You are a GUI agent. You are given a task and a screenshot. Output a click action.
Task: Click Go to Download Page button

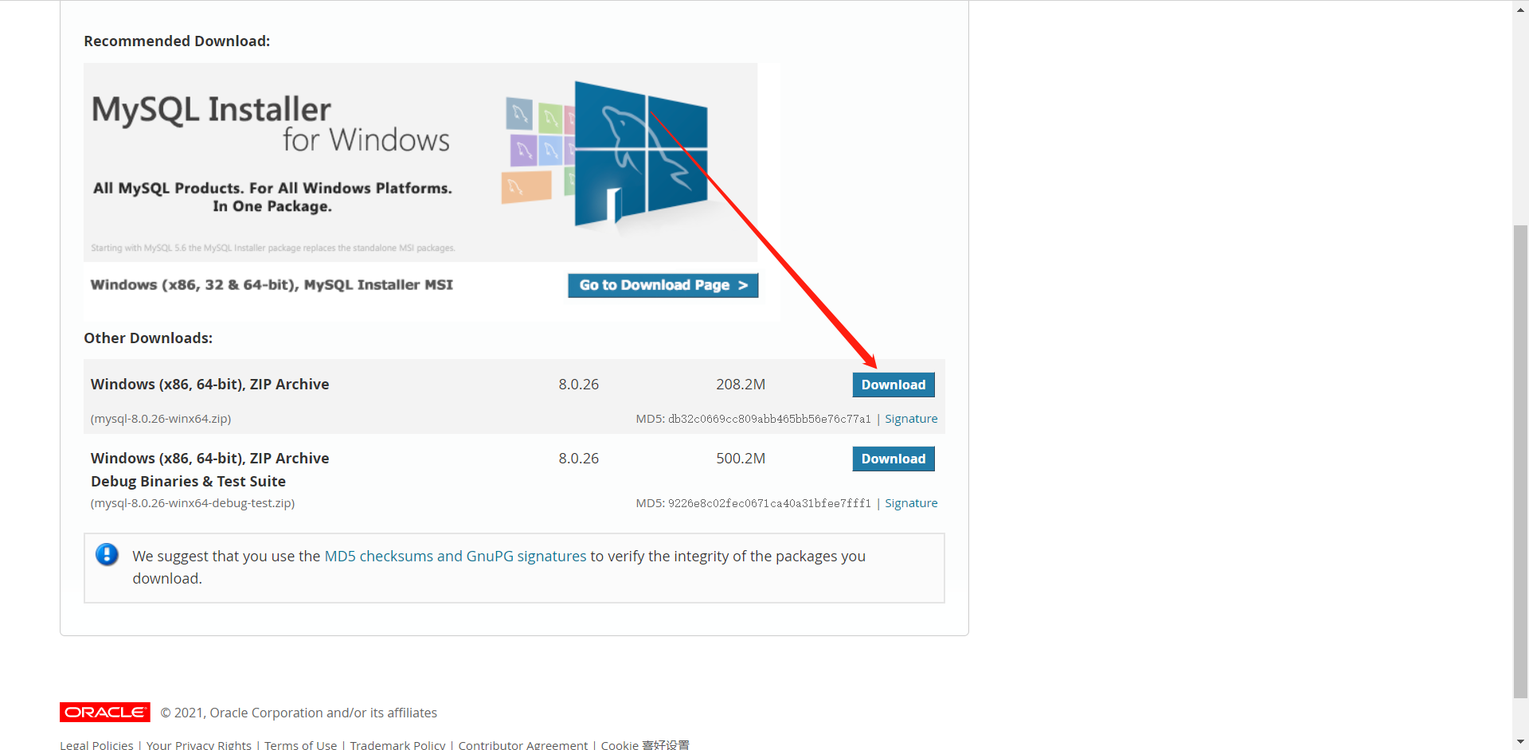[663, 285]
